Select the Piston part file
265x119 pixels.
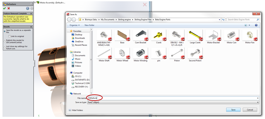(x=177, y=55)
